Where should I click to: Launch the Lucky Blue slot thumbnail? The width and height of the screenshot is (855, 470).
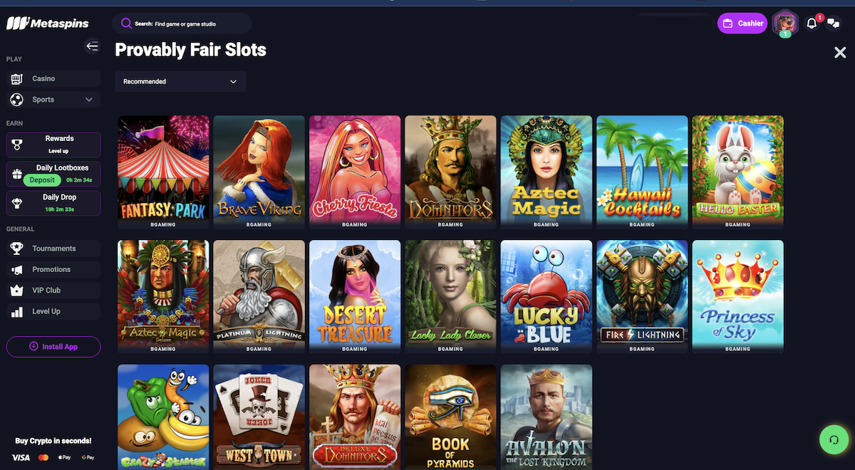546,297
